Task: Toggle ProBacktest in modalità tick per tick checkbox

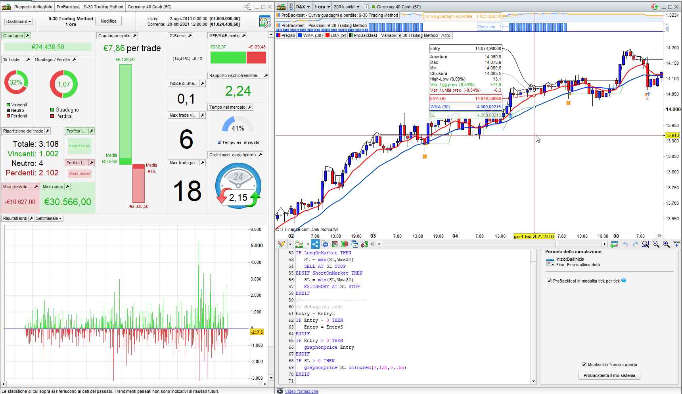Action: pyautogui.click(x=549, y=281)
